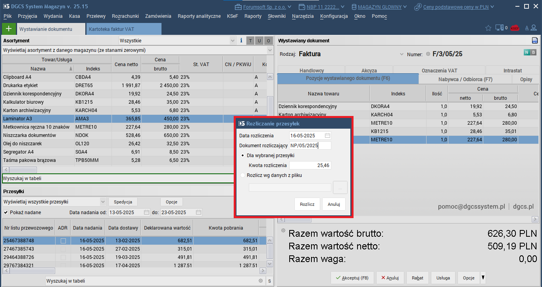Image resolution: width=542 pixels, height=287 pixels.
Task: Open calendar picker for Data rozliczenia
Action: tap(327, 135)
